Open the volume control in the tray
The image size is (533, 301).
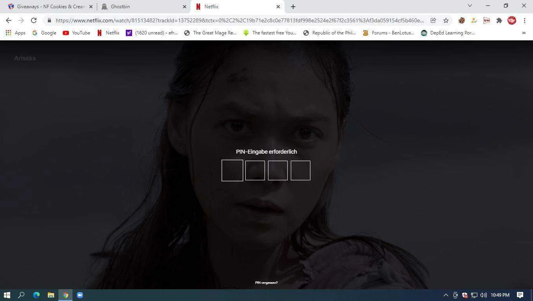[x=484, y=295]
